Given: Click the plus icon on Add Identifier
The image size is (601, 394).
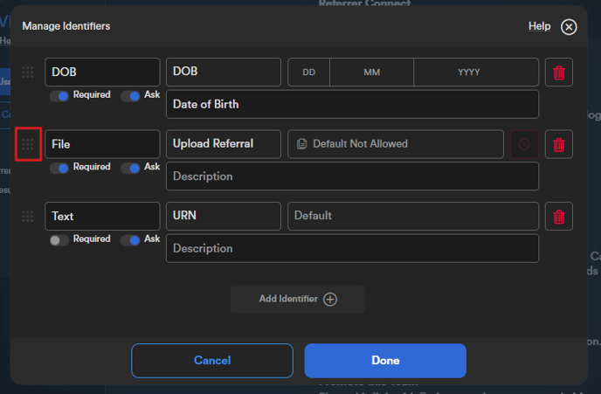Looking at the screenshot, I should pos(330,299).
